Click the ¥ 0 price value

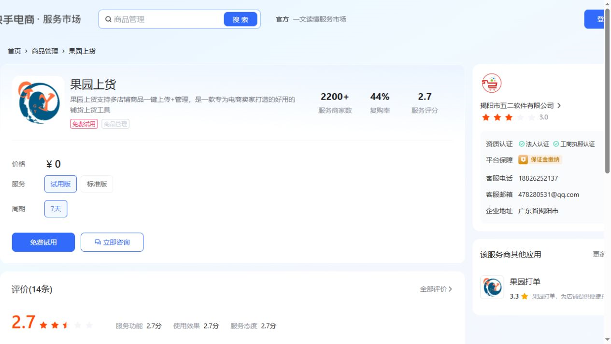click(53, 164)
